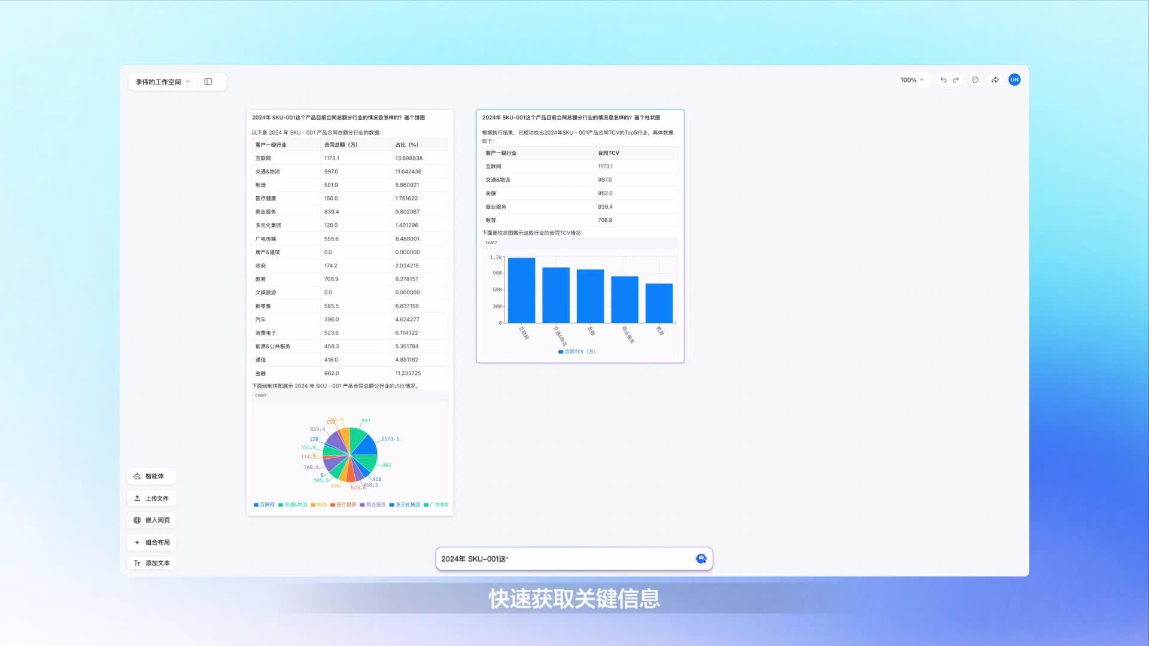Click the 组合布局 layout tool
Viewport: 1149px width, 646px height.
(x=151, y=542)
